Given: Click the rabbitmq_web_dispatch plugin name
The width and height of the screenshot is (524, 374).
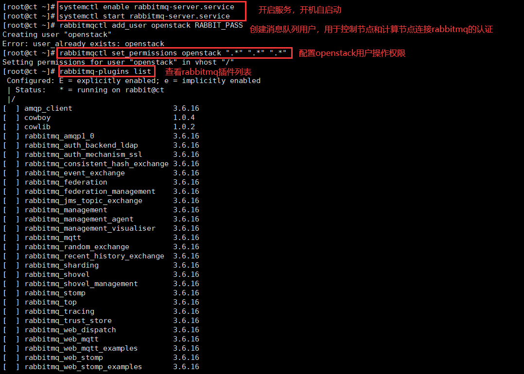Looking at the screenshot, I should [70, 330].
